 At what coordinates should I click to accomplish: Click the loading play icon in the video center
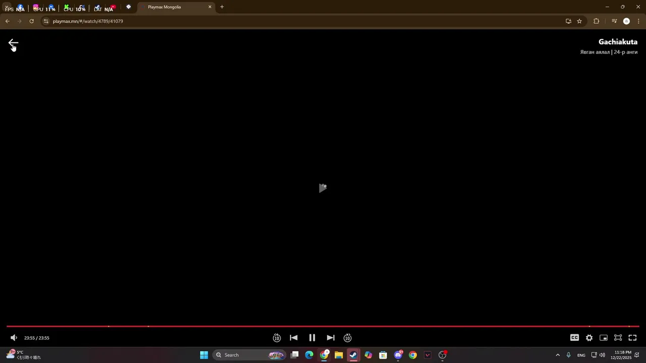point(323,188)
